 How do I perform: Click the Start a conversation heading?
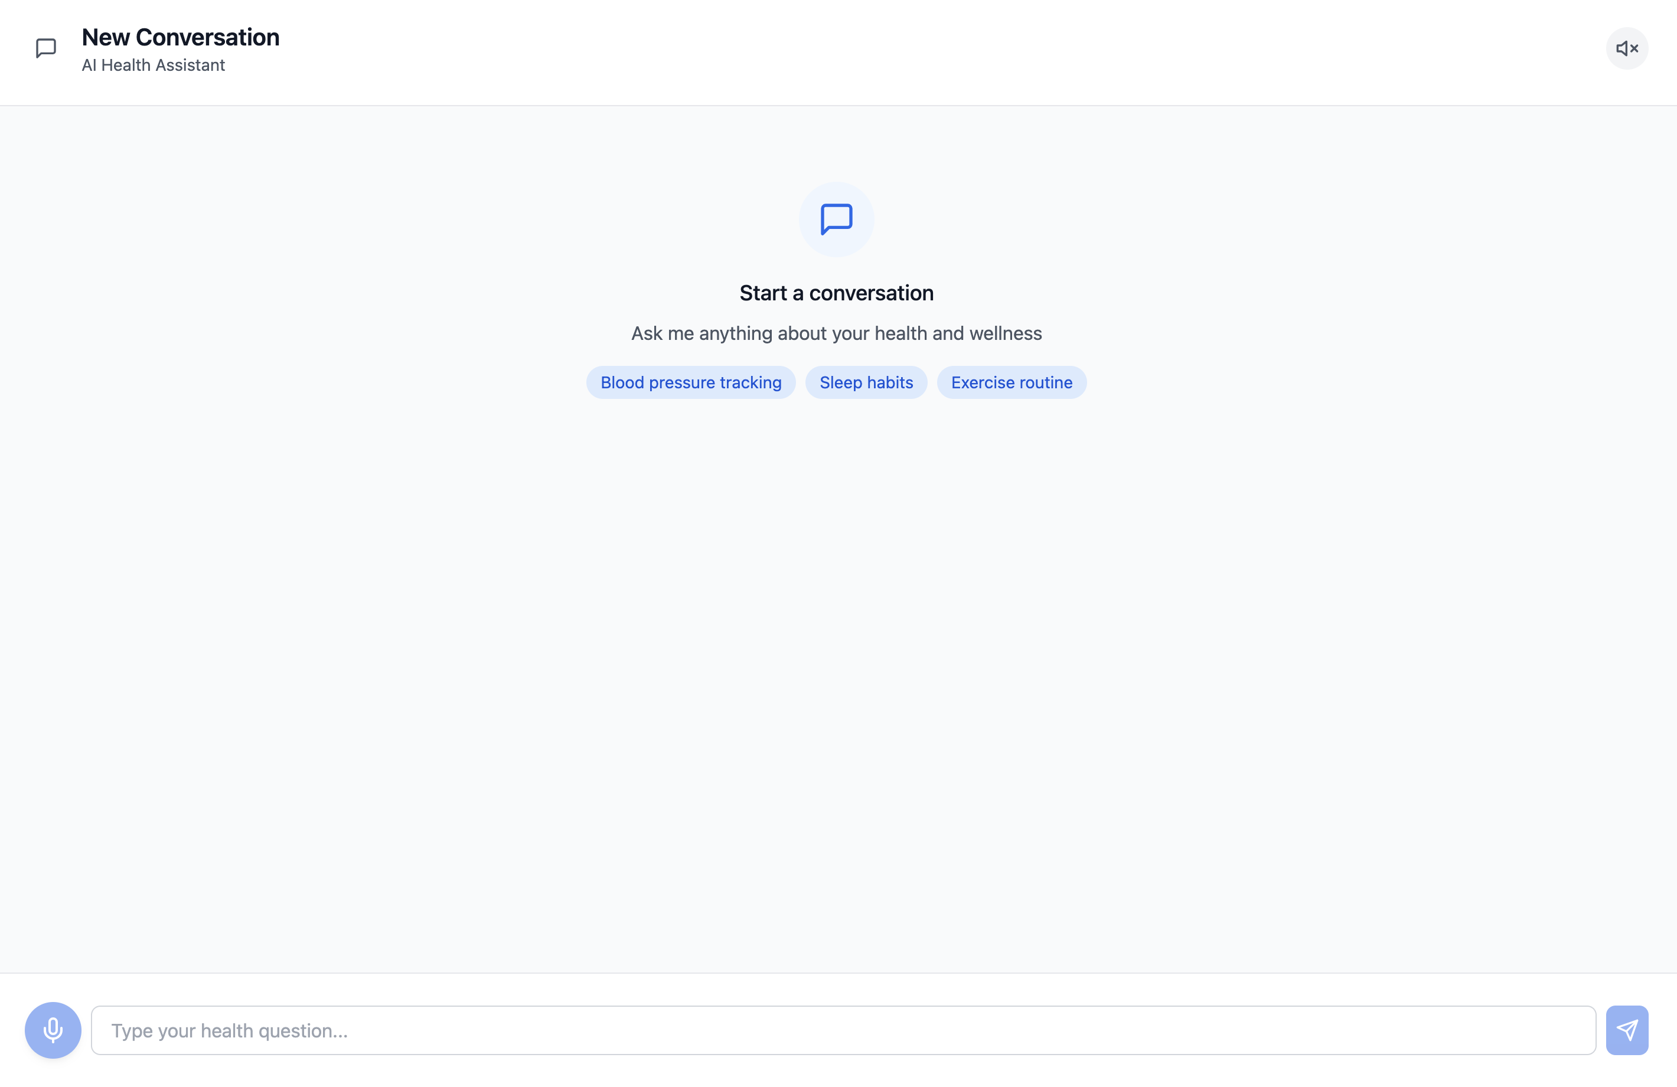click(x=836, y=293)
